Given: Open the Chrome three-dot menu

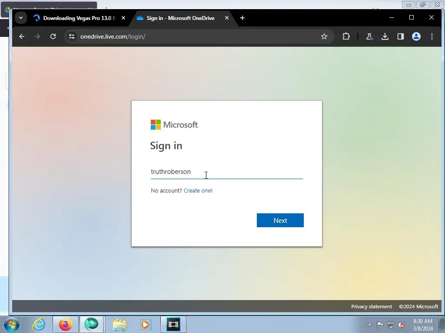Looking at the screenshot, I should point(432,36).
